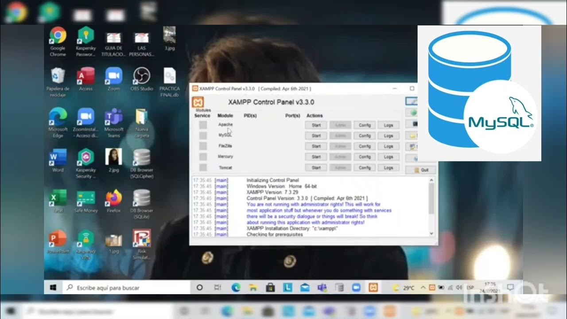This screenshot has width=567, height=319.
Task: Select GUIA DE TITULACION file icon
Action: pos(113,37)
